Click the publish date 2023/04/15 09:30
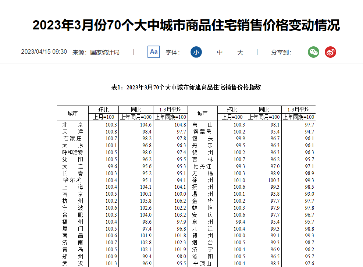The width and height of the screenshot is (363, 267). click(44, 52)
